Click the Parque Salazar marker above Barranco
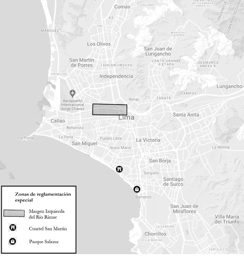This screenshot has height=257, width=244. 137,189
